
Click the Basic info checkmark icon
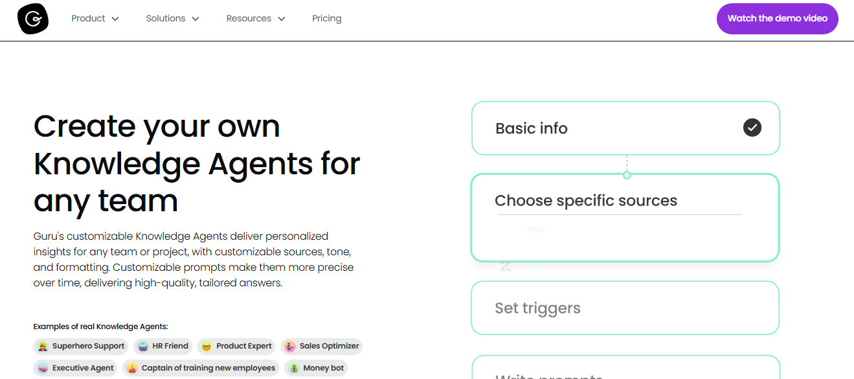[752, 128]
